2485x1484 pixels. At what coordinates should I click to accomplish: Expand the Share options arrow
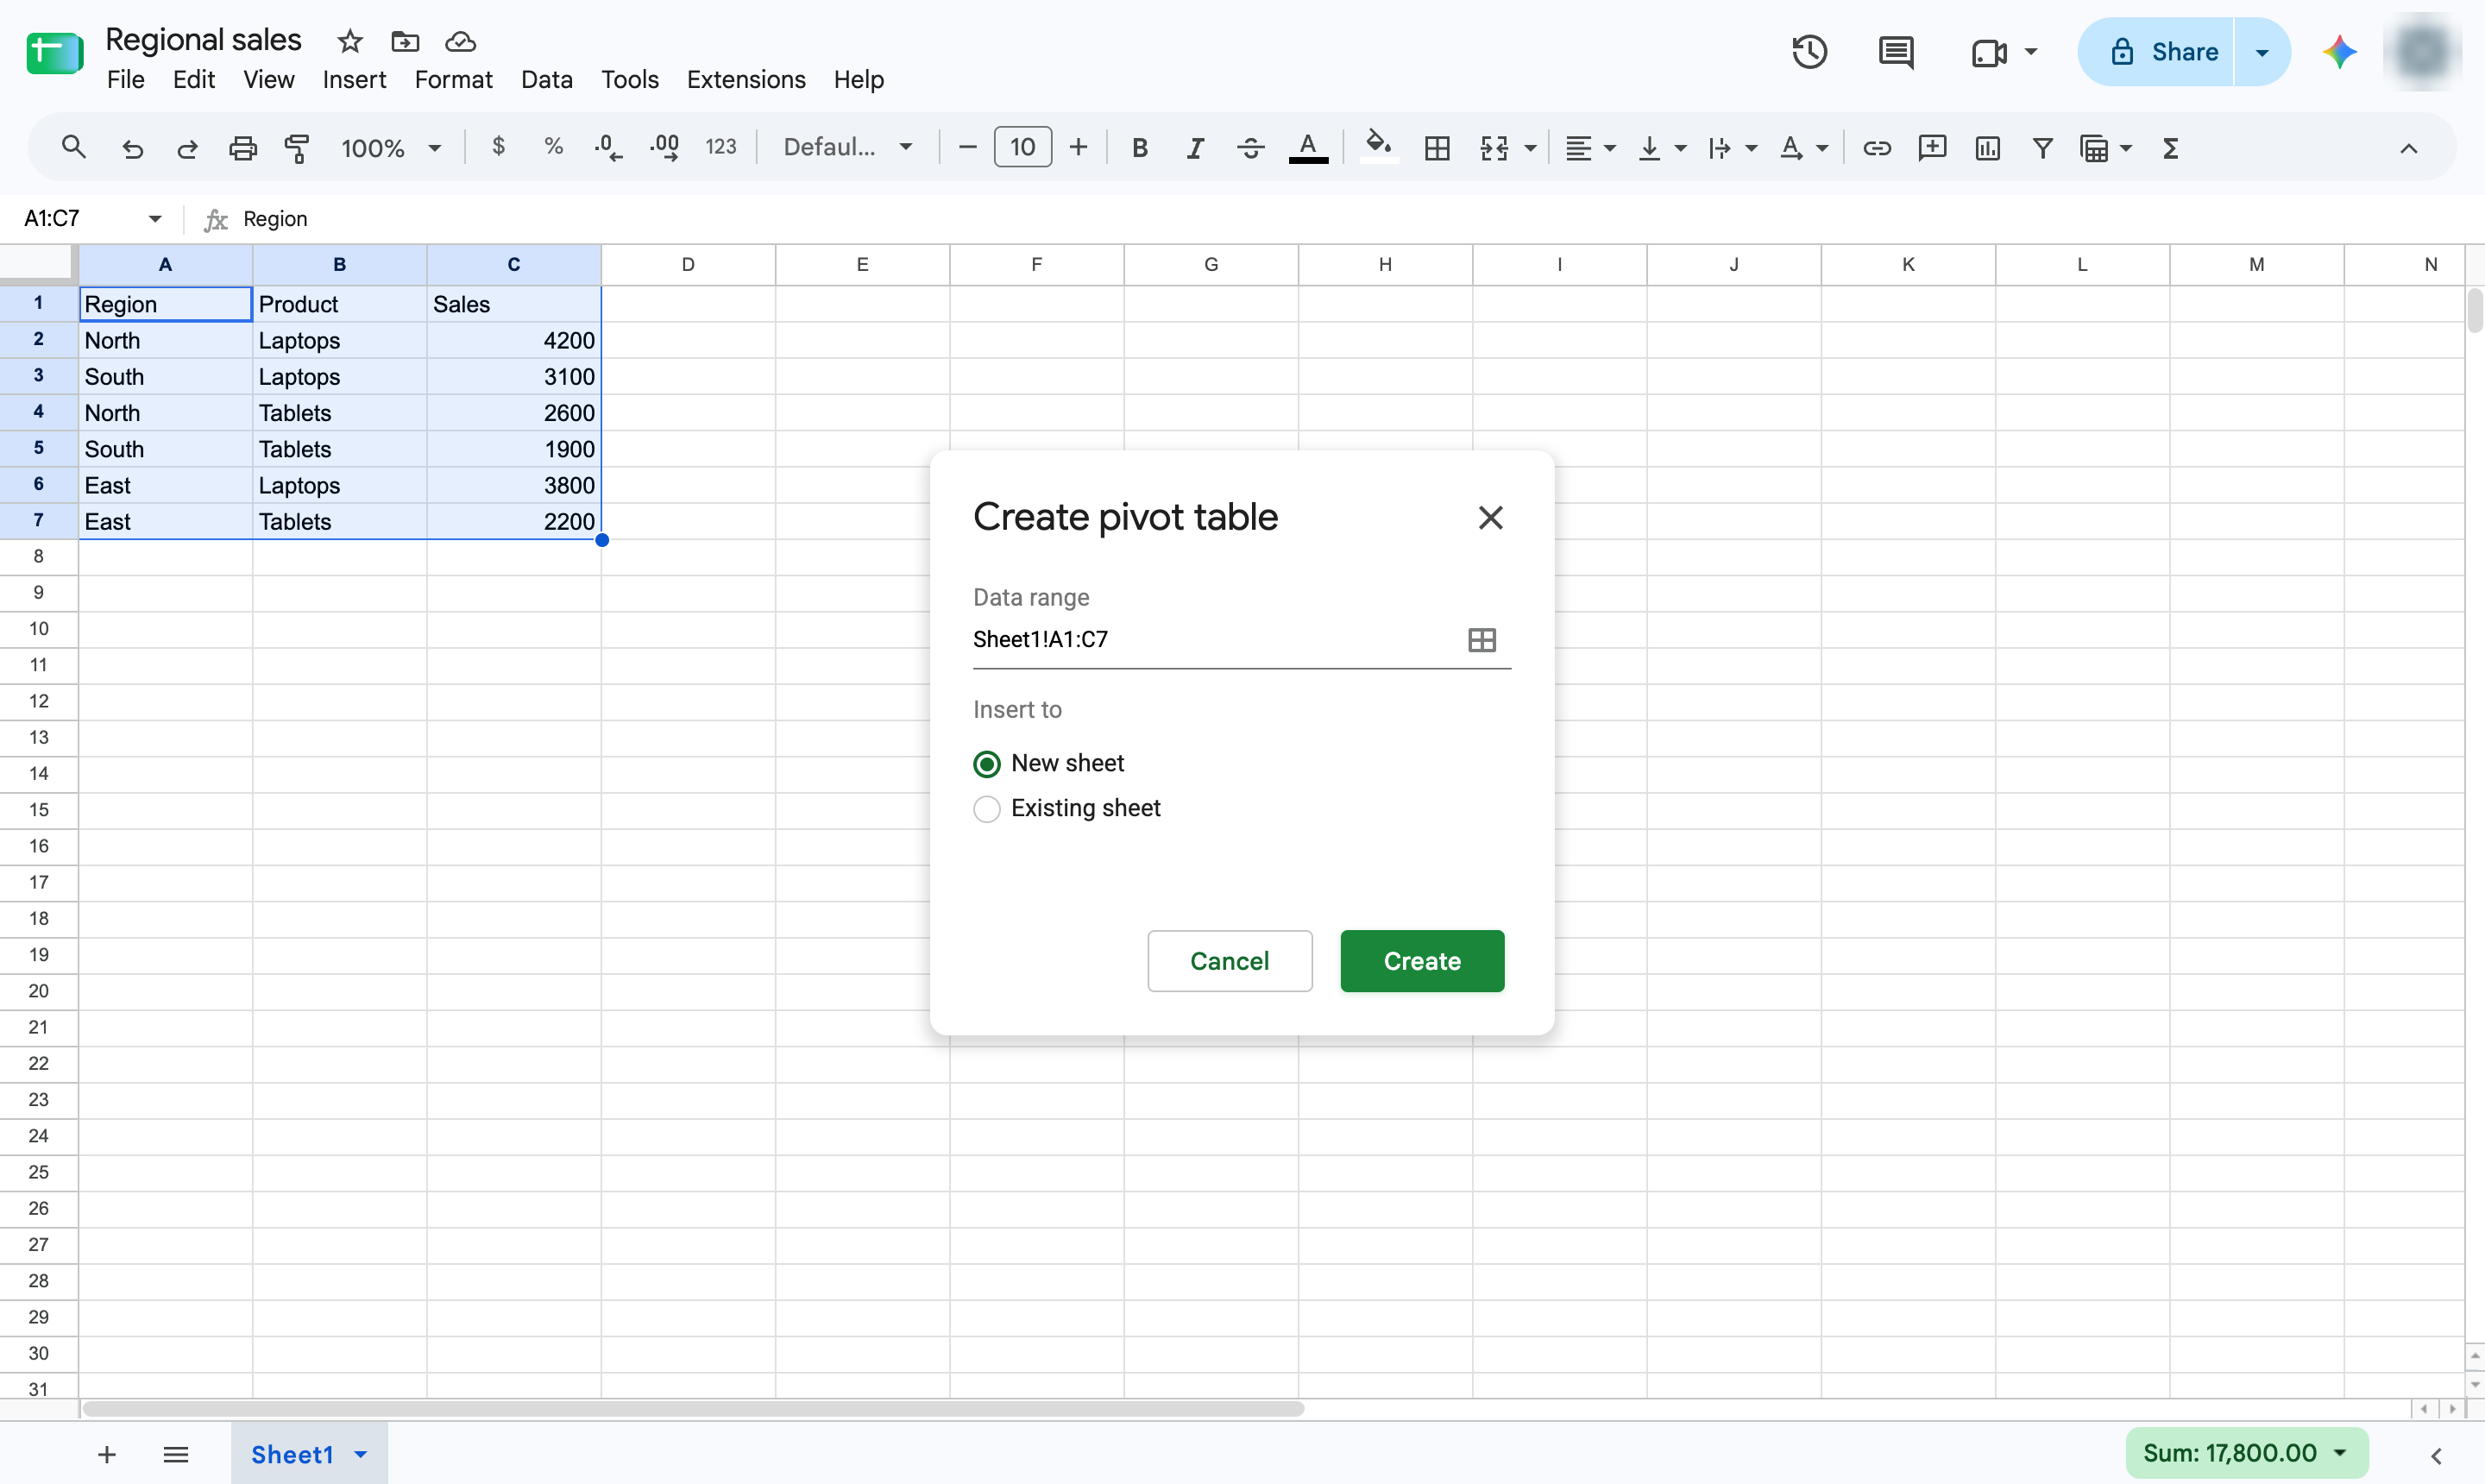tap(2261, 52)
